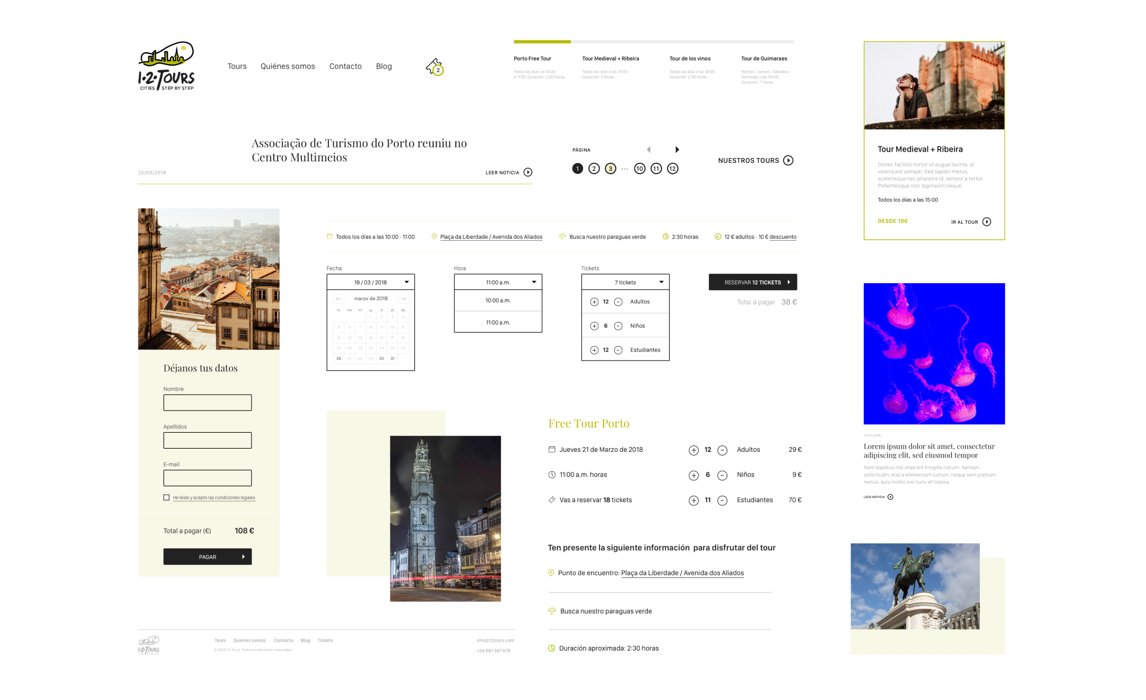The height and width of the screenshot is (700, 1146).
Task: Open Blog in the main navigation
Action: tap(384, 66)
